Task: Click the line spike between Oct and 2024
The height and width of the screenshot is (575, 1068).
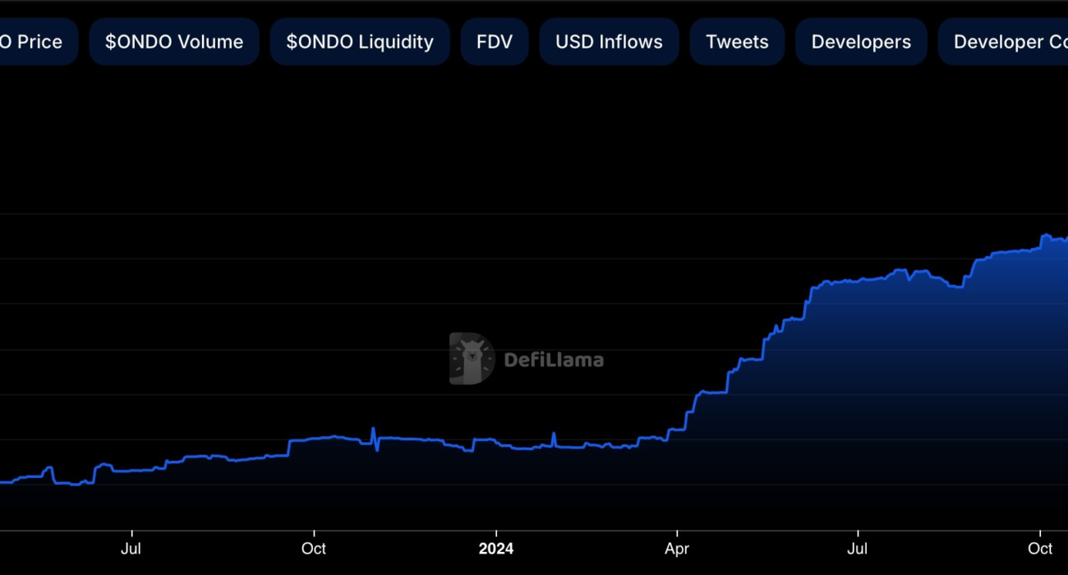Action: point(373,430)
